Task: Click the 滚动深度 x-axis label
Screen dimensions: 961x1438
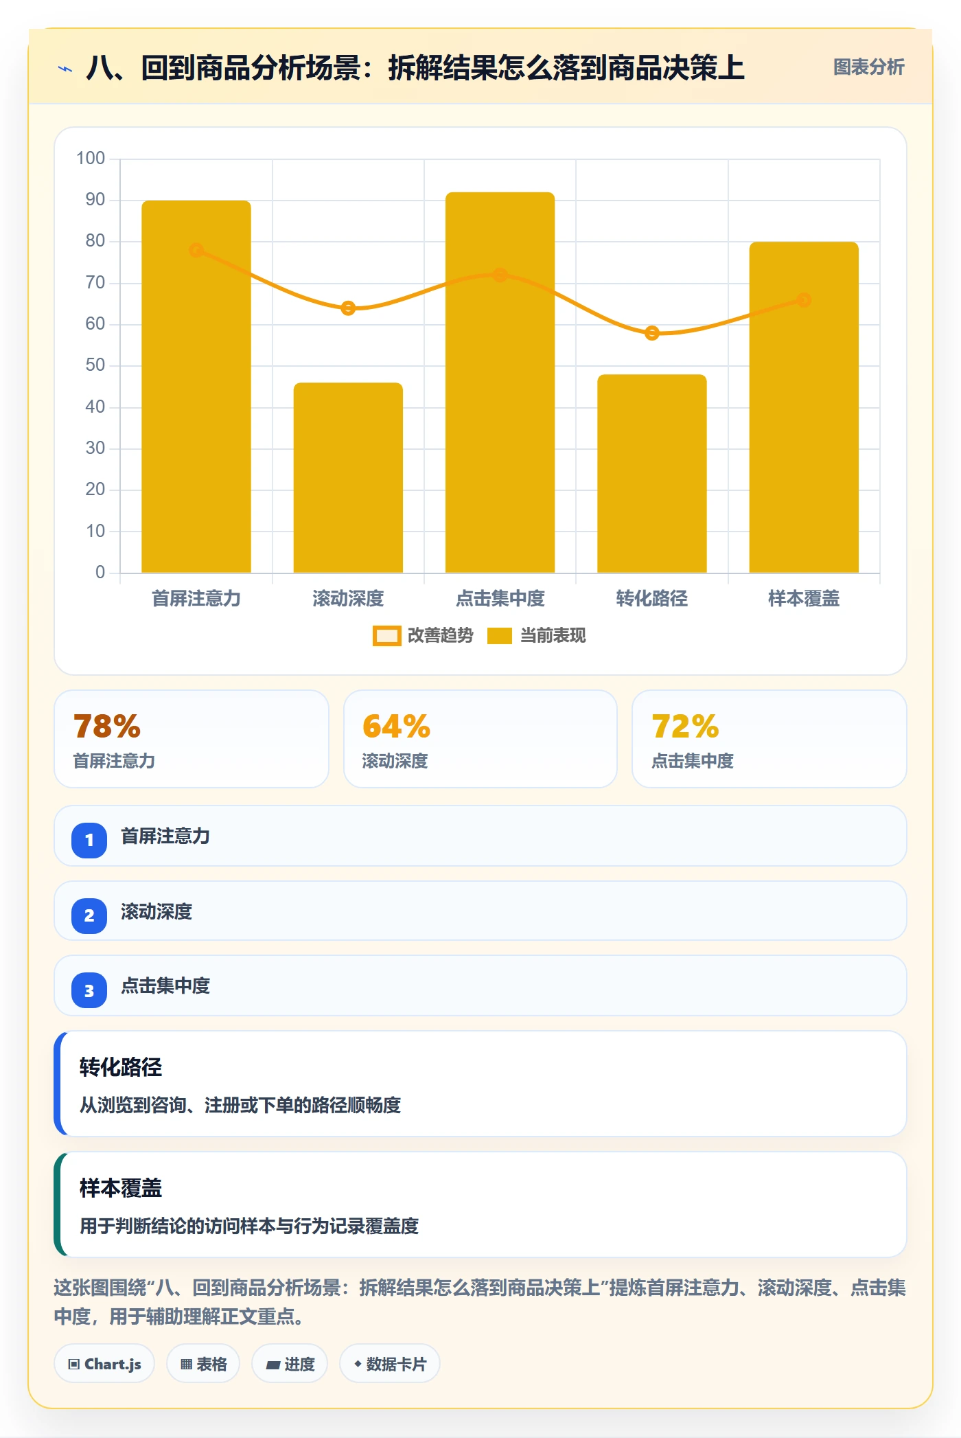Action: [x=348, y=599]
